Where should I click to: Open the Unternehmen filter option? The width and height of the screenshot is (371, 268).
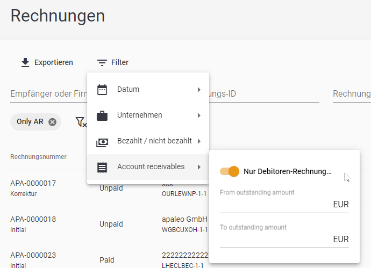click(x=148, y=115)
